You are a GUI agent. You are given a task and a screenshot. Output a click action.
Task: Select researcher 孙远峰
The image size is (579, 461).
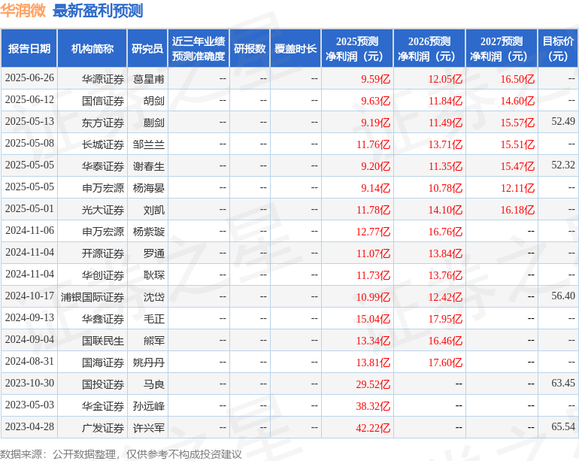[x=148, y=406]
